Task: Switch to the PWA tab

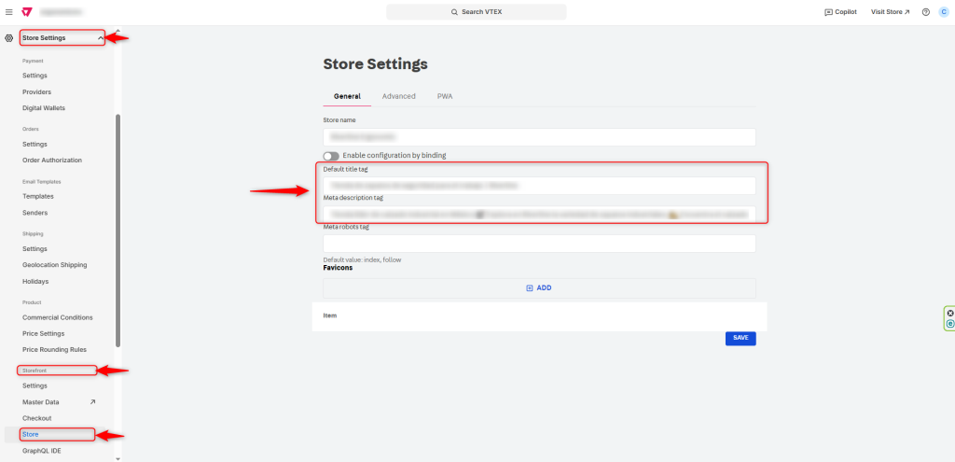Action: [x=445, y=96]
